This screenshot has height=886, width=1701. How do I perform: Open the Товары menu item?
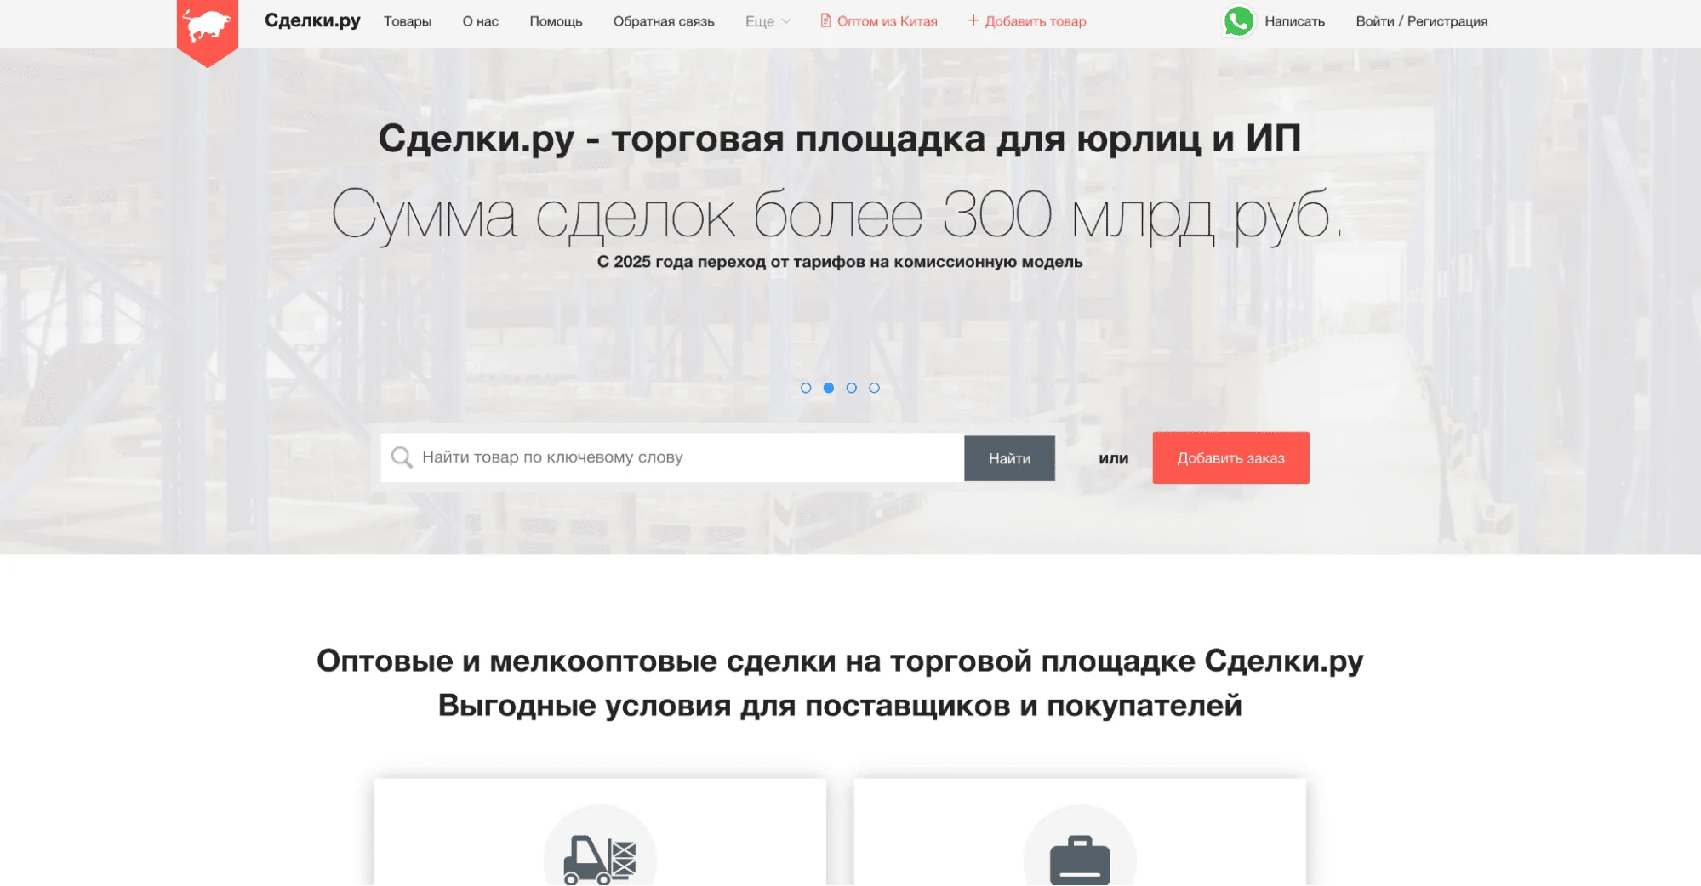[x=408, y=21]
